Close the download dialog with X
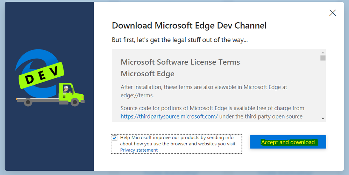349x175 pixels. coord(333,13)
